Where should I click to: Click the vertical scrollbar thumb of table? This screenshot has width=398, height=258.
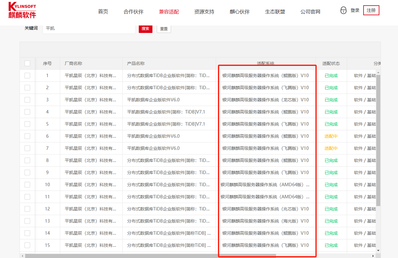[x=378, y=140]
